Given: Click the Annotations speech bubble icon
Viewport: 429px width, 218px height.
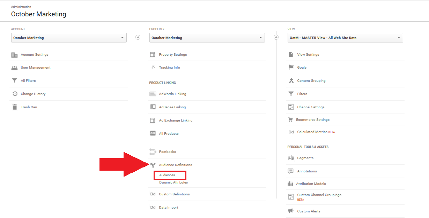Looking at the screenshot, I should [291, 171].
